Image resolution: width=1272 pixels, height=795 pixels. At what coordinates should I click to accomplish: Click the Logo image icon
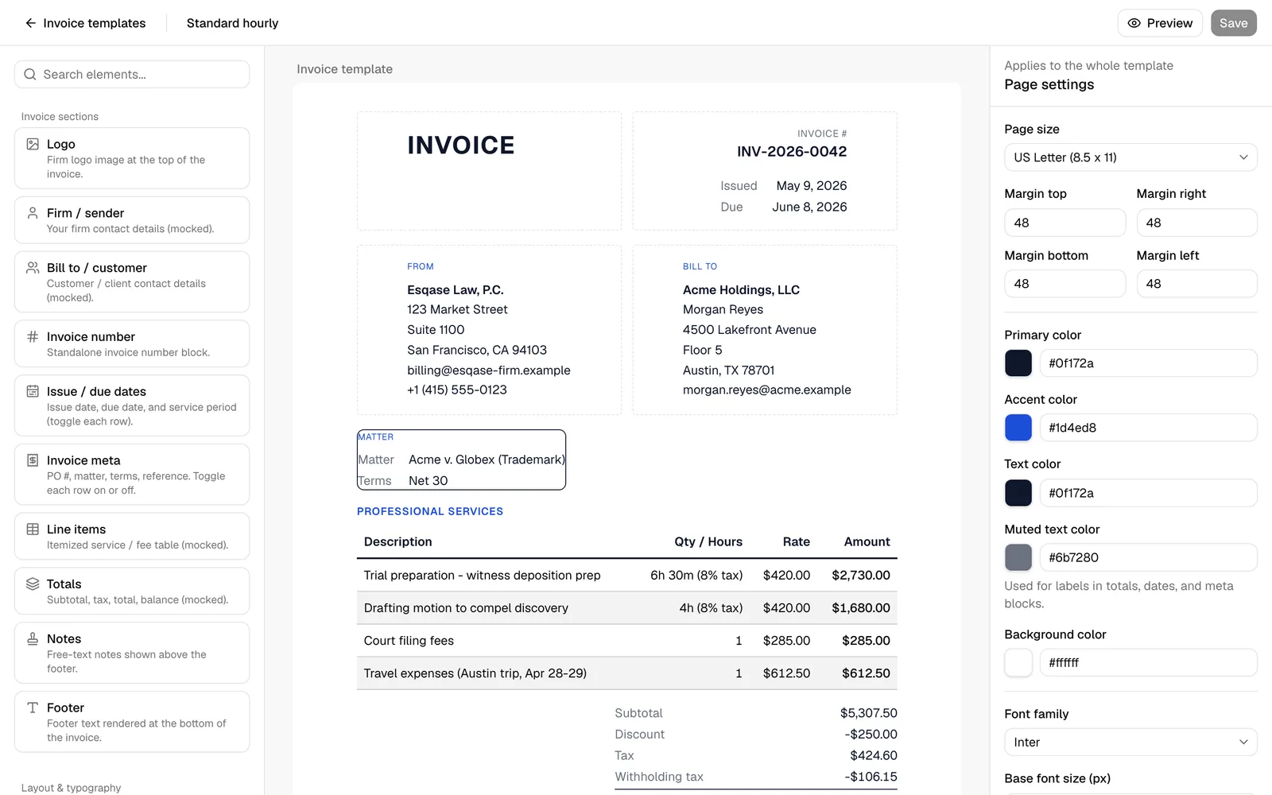click(33, 144)
